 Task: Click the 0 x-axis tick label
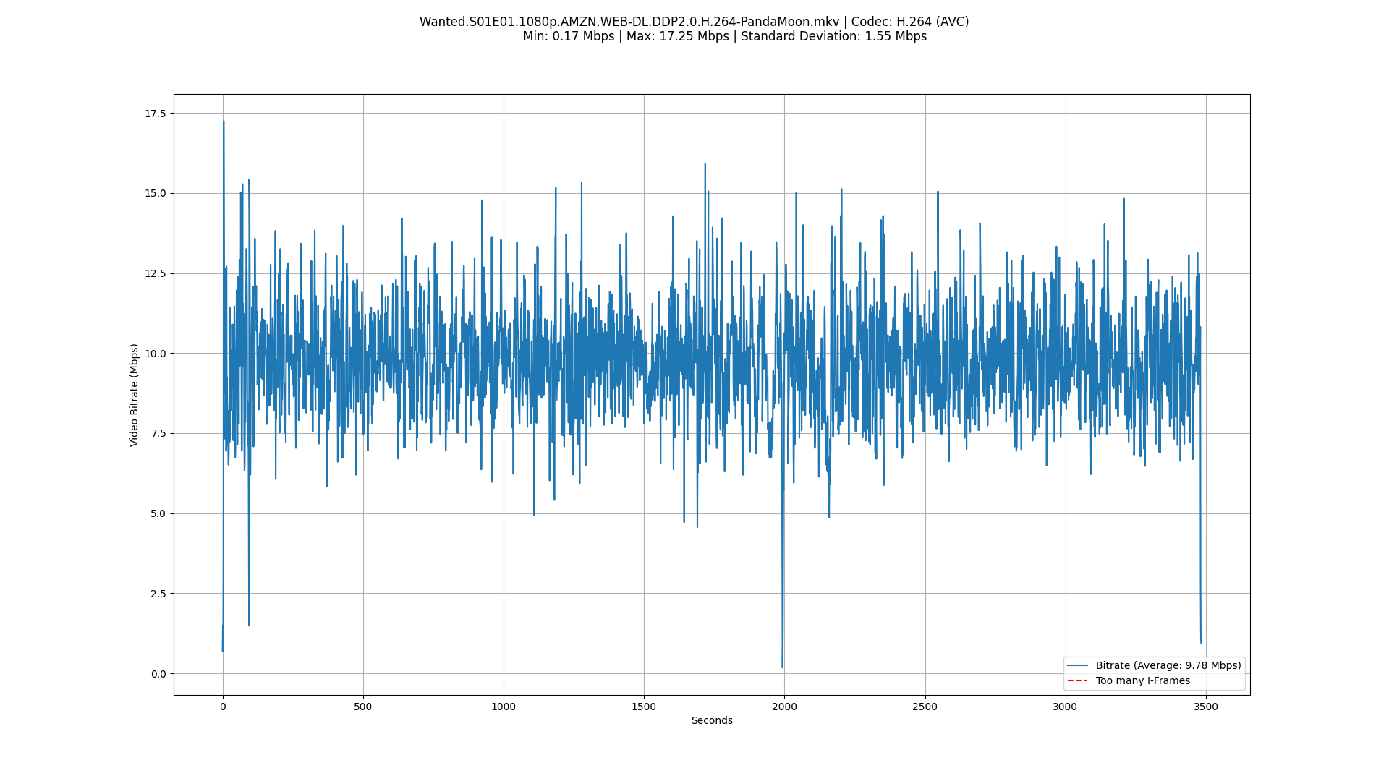point(223,707)
